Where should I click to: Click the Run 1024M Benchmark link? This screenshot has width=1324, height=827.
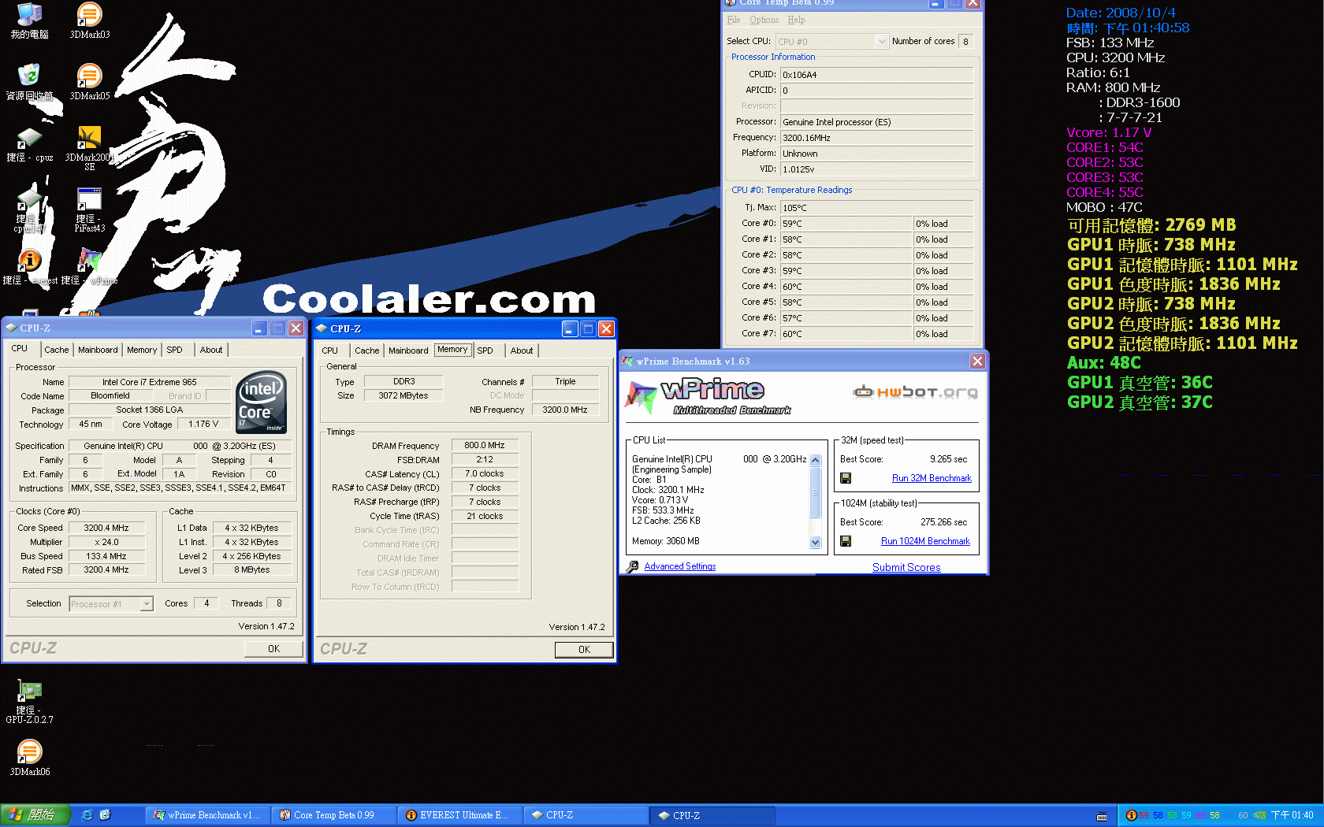click(925, 541)
